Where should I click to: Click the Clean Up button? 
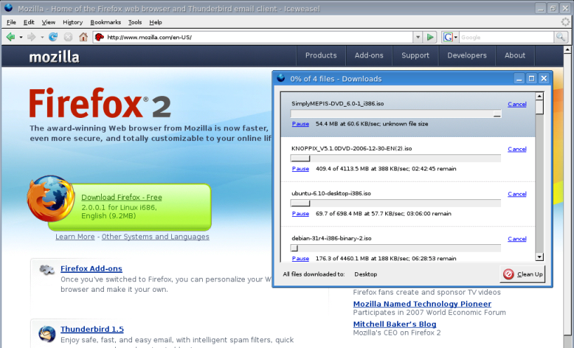coord(522,274)
